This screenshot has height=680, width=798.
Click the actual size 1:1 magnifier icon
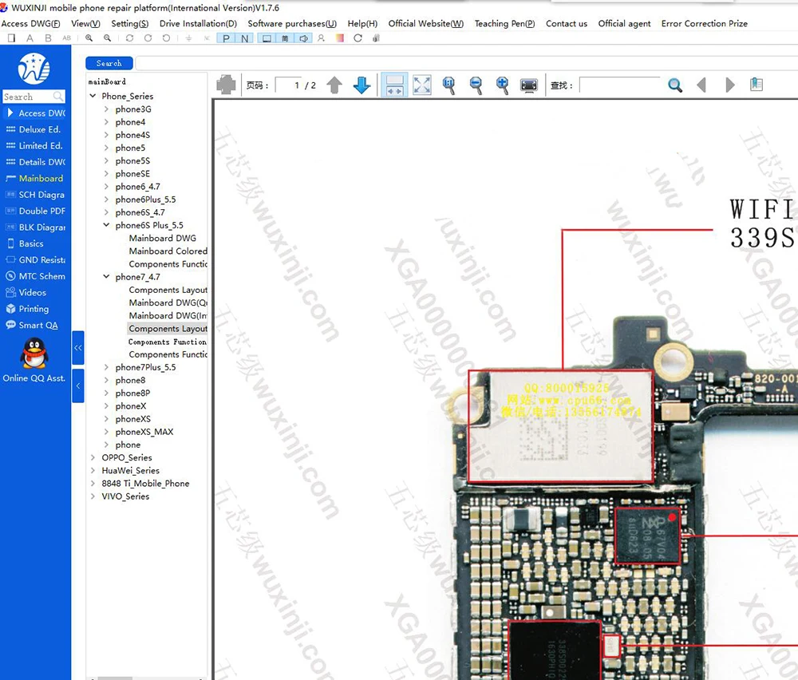(x=448, y=85)
